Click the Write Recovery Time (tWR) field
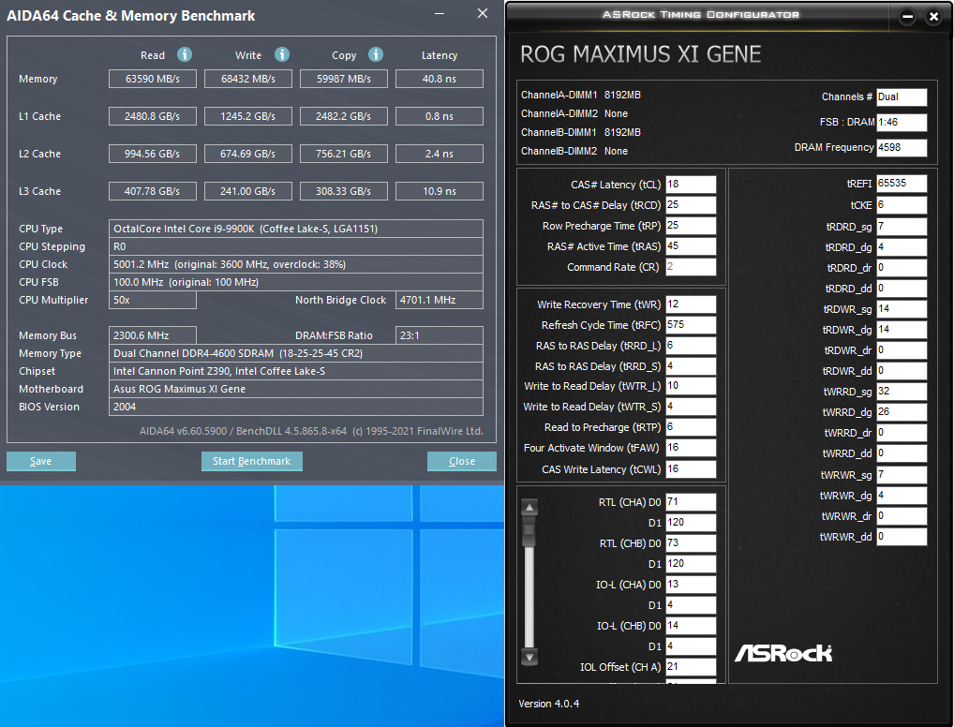The width and height of the screenshot is (954, 727). 691,304
